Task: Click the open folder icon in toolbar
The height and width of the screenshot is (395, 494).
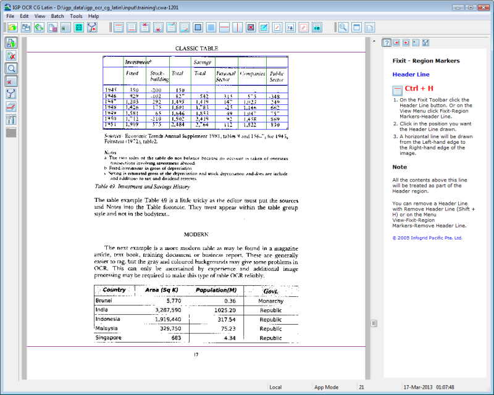Action: 12,27
